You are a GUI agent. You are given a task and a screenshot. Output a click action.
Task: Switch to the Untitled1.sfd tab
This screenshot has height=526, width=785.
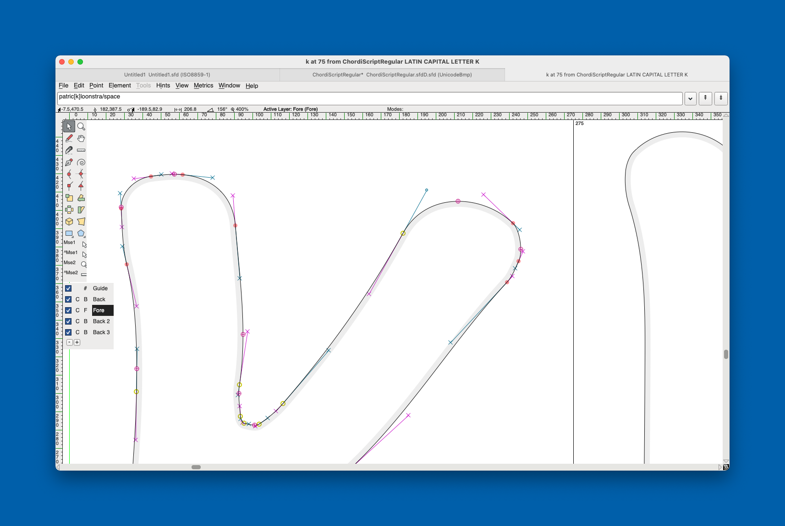click(x=167, y=75)
